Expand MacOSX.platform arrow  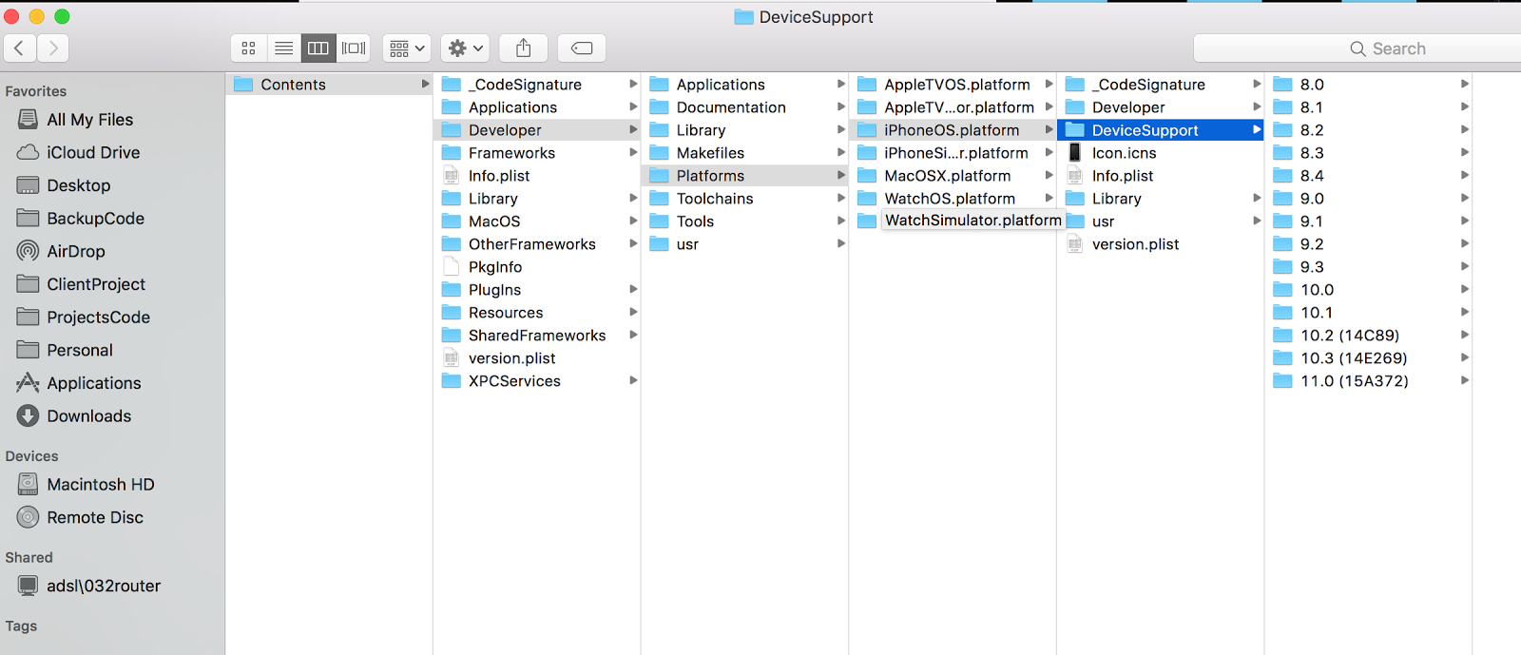tap(1049, 176)
